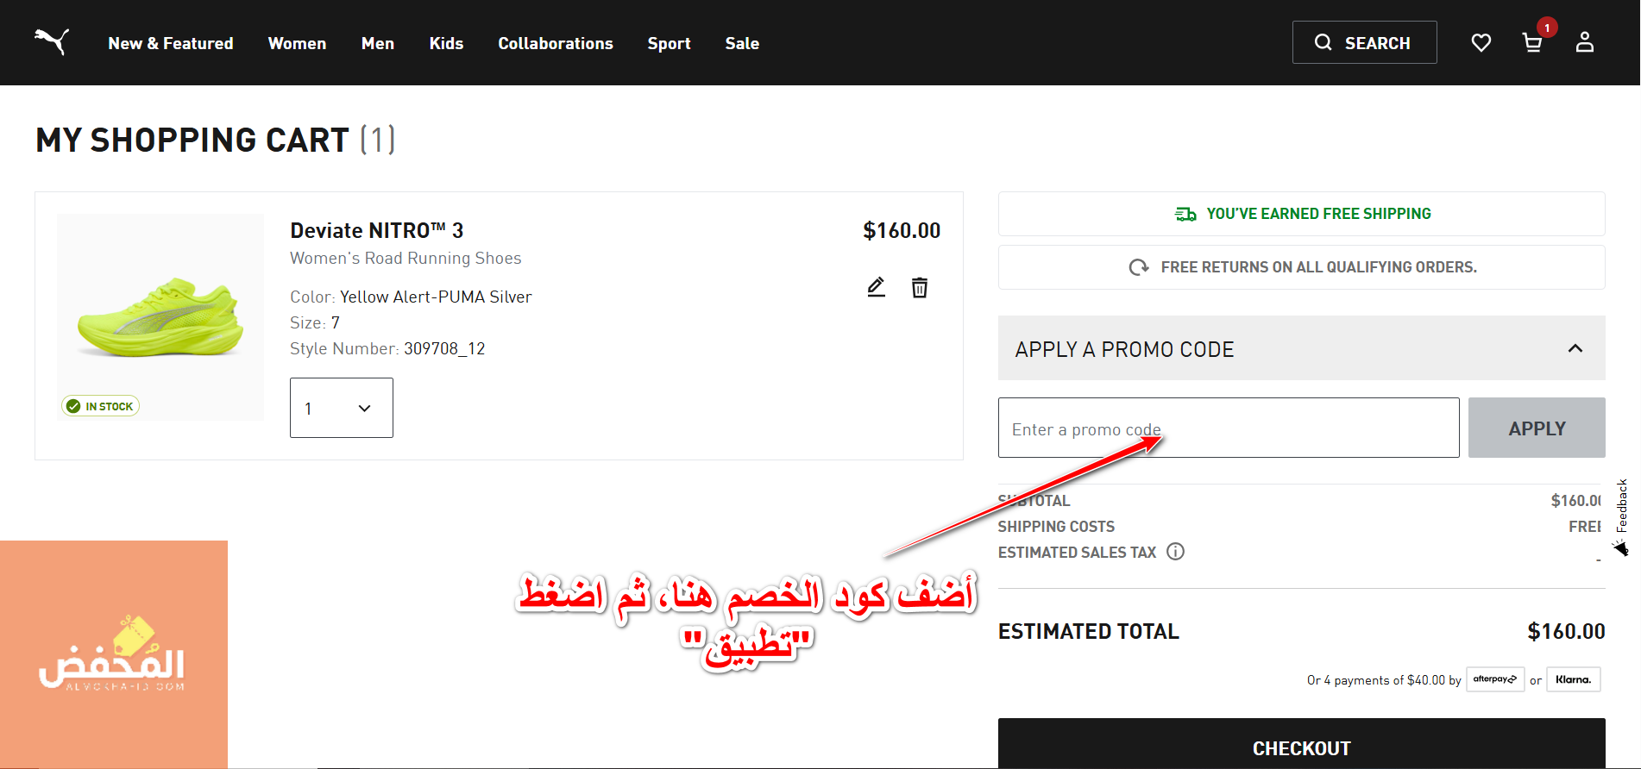Click the item price $160.00
1641x769 pixels.
[x=902, y=230]
